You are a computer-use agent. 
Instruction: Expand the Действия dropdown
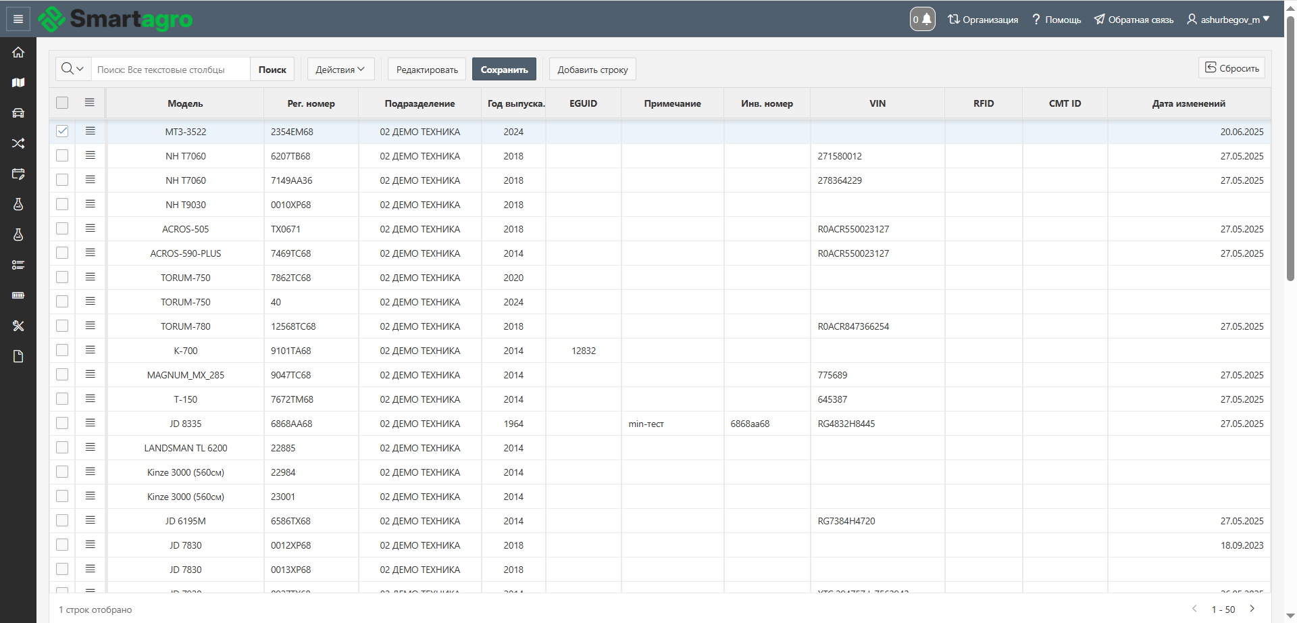click(340, 70)
